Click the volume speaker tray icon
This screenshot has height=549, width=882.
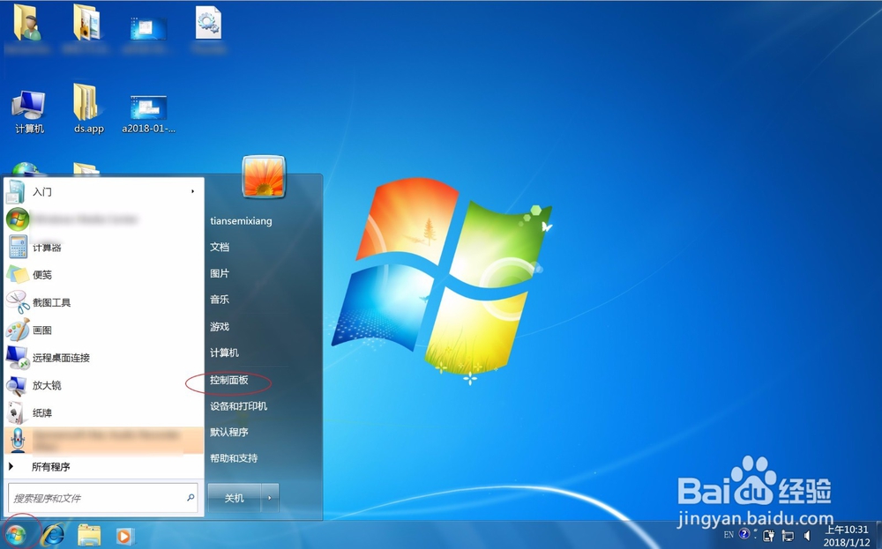(808, 536)
